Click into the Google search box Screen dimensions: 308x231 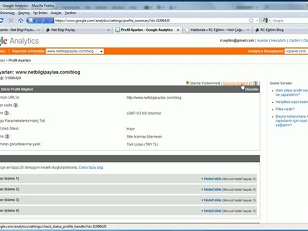click(x=290, y=21)
